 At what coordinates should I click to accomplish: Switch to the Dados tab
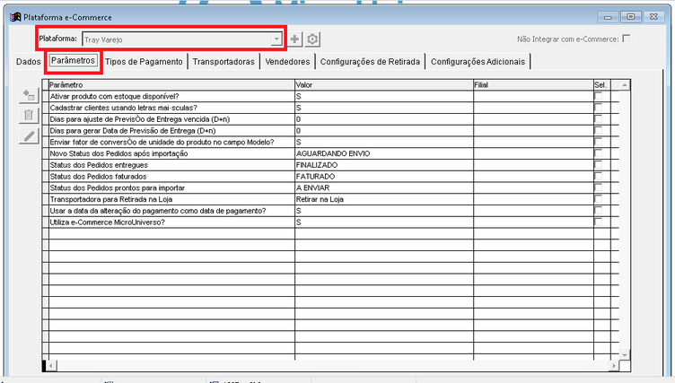29,62
